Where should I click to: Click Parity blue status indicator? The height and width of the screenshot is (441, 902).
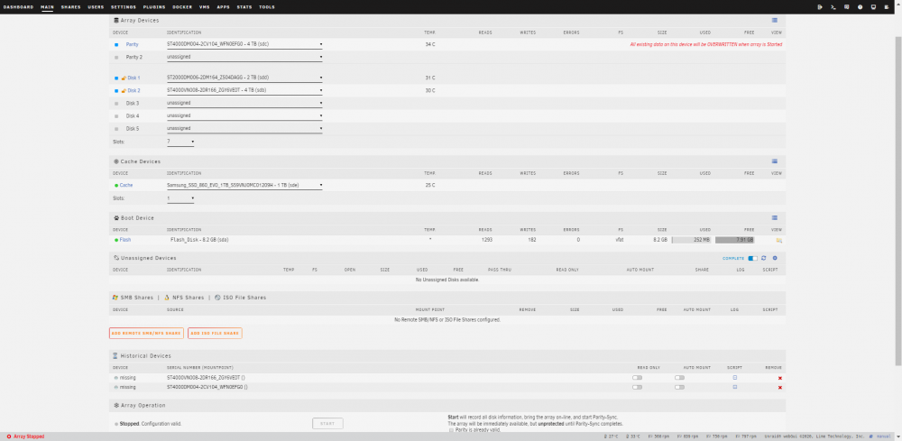(x=116, y=44)
